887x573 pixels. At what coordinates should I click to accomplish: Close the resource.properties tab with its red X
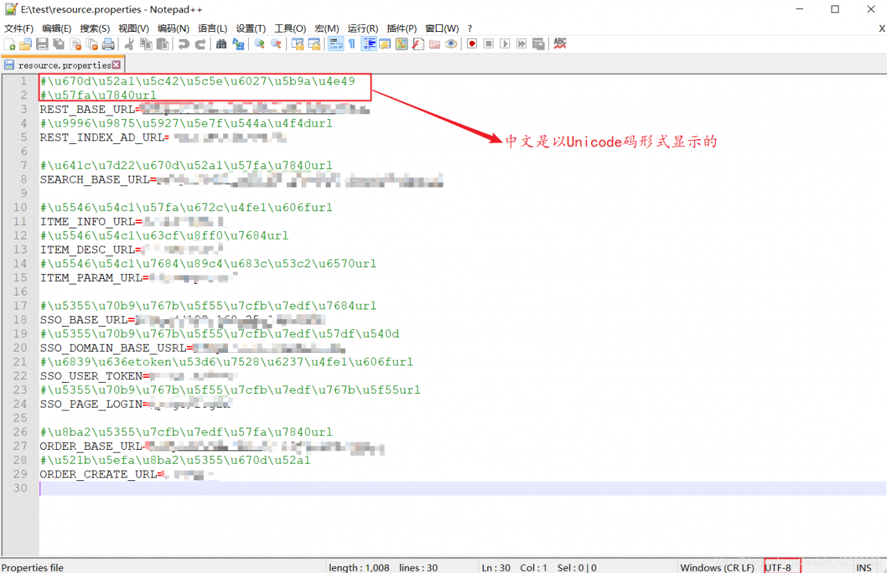tap(116, 65)
